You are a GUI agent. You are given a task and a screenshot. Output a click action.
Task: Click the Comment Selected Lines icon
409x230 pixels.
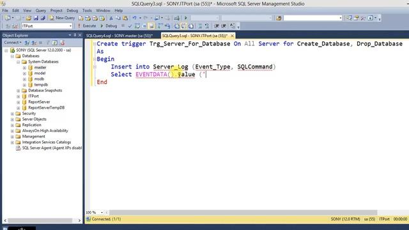(x=200, y=26)
